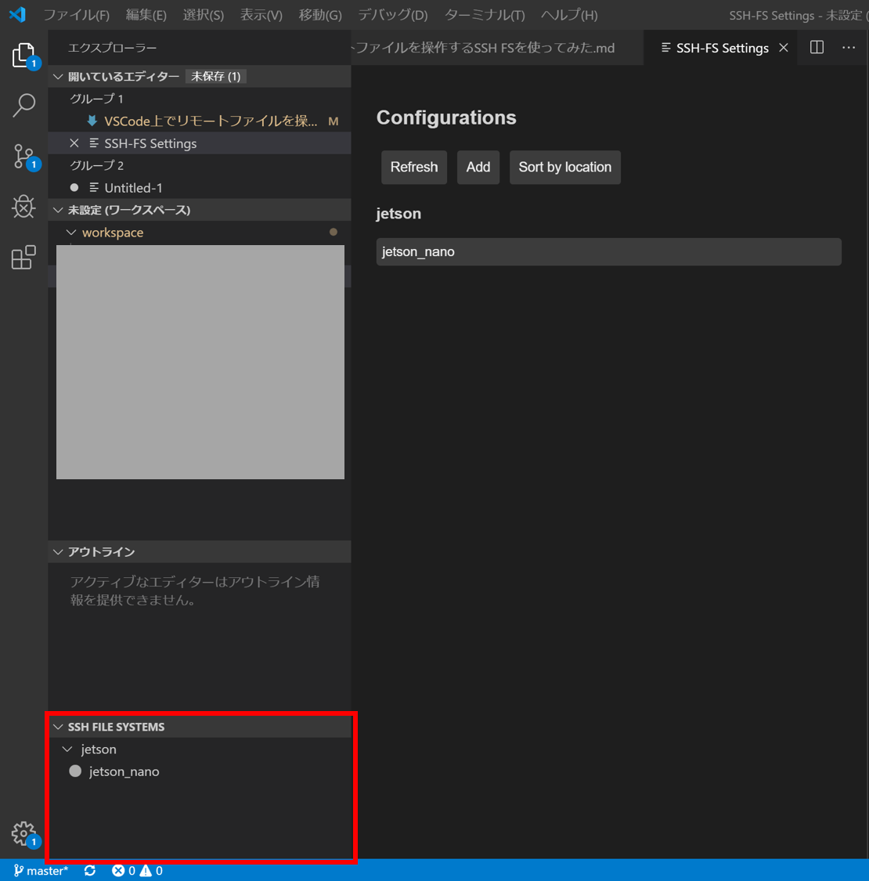Collapse the アウトライン section

(59, 552)
